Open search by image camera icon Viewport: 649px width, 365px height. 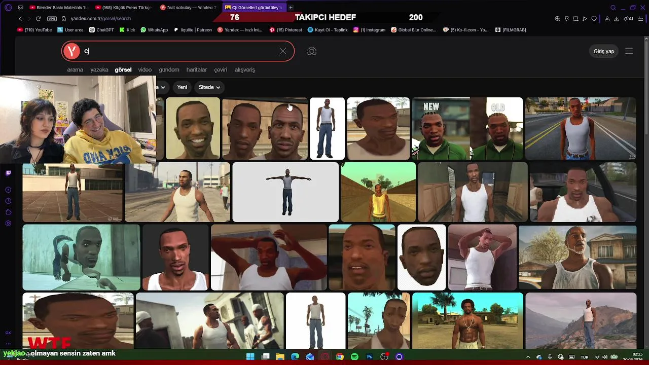(312, 51)
